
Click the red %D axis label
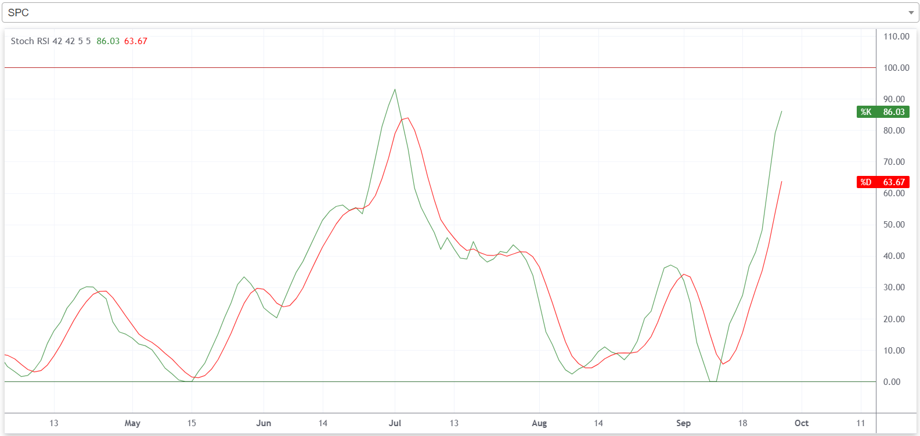[x=882, y=182]
